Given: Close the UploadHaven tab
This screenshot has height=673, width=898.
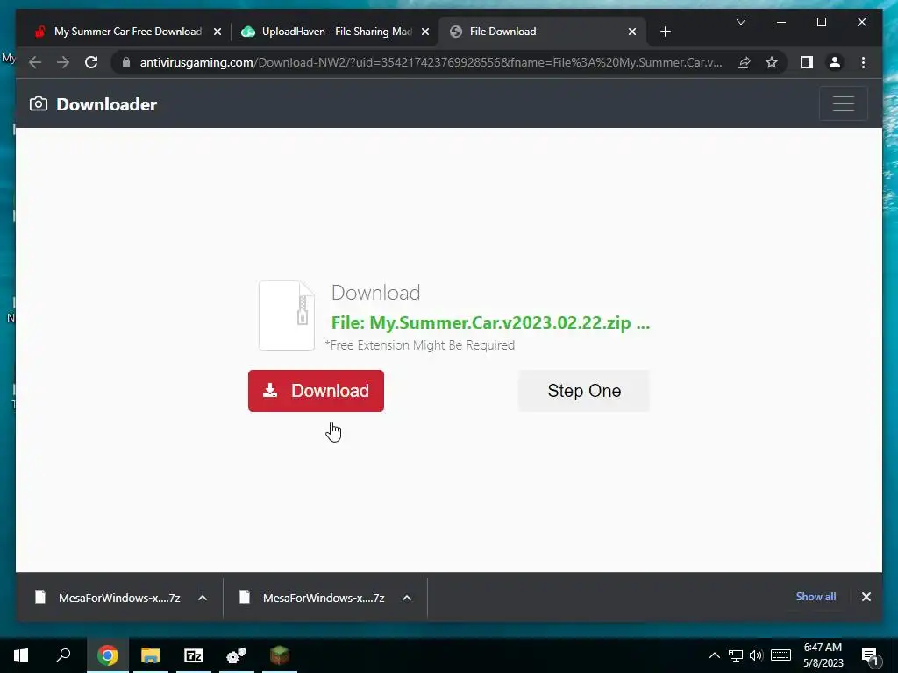Looking at the screenshot, I should [x=425, y=32].
